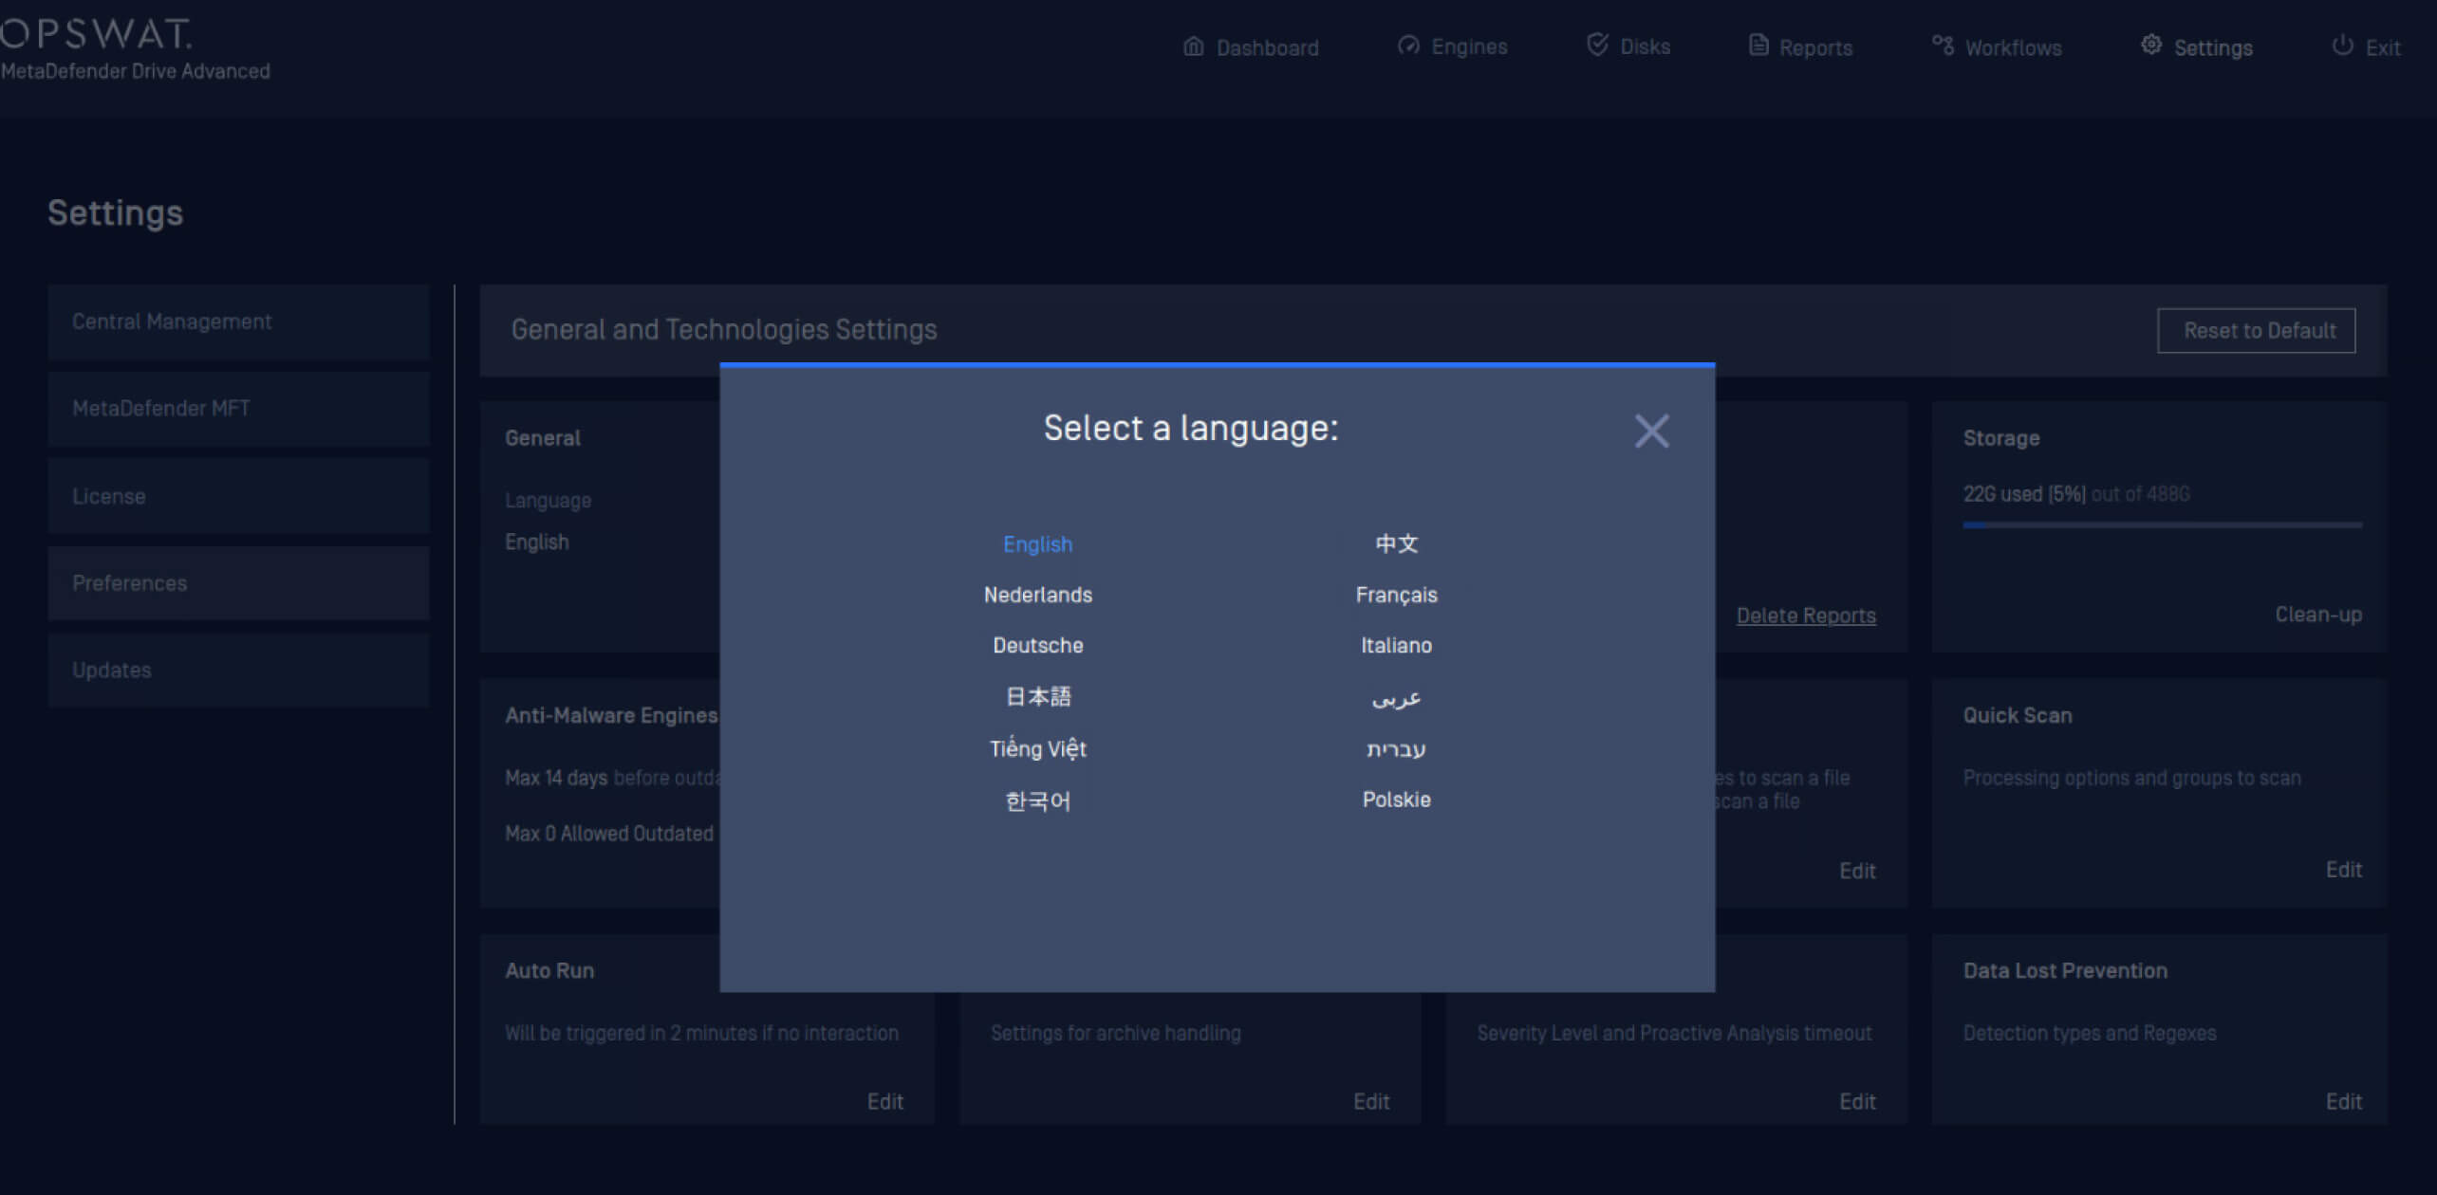Open Clean-up in the Storage panel
The width and height of the screenshot is (2437, 1195).
click(2318, 614)
